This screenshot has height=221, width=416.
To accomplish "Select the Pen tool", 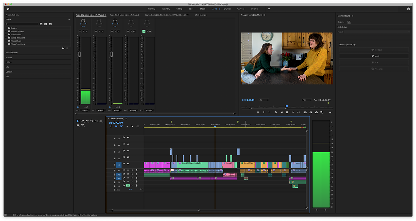I will [101, 121].
